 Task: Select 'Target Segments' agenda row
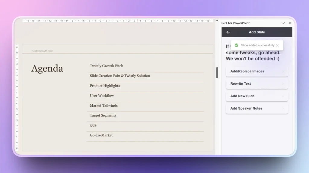[145, 117]
